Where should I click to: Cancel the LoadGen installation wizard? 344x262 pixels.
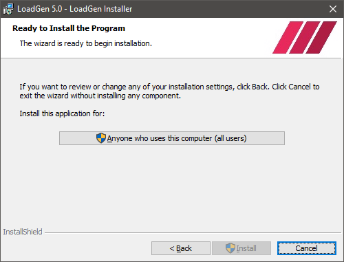[307, 248]
